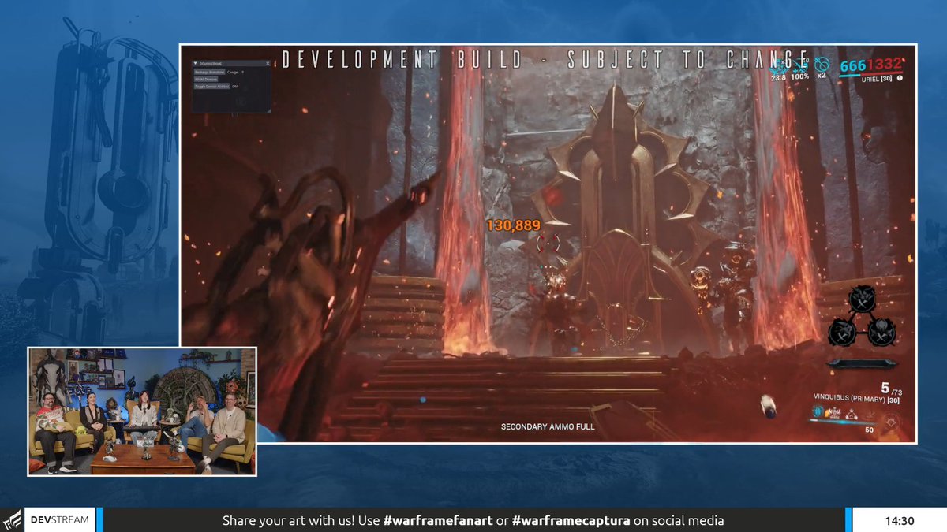947x532 pixels.
Task: Click the small circled '1' beside URIEL
Action: pyautogui.click(x=900, y=79)
